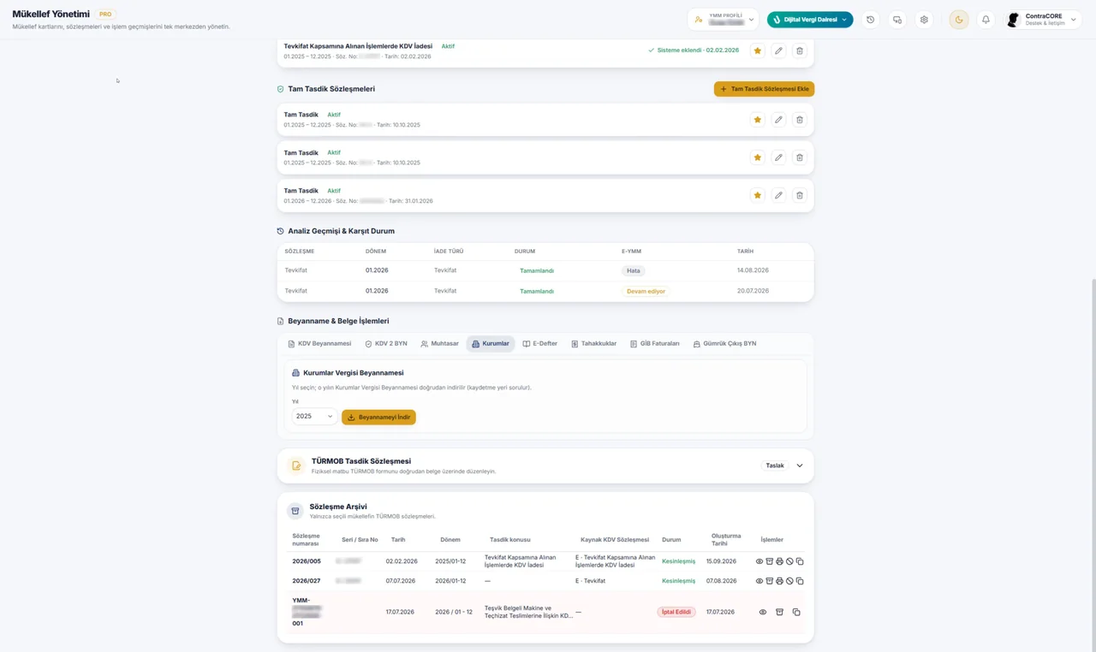Image resolution: width=1096 pixels, height=652 pixels.
Task: Print archived contract 2026/027
Action: 779,581
